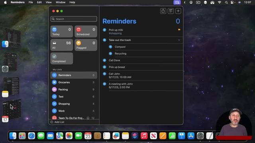Open Numbers from the Dock
Image resolution: width=255 pixels, height=143 pixels.
[x=172, y=136]
